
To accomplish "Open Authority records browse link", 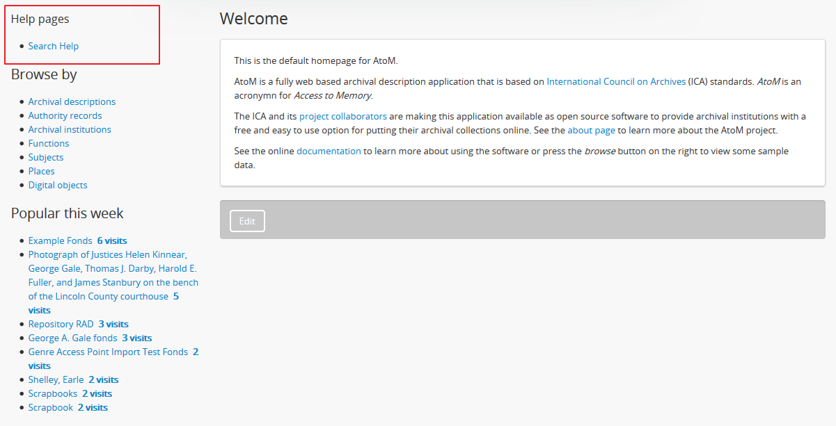I will coord(65,115).
